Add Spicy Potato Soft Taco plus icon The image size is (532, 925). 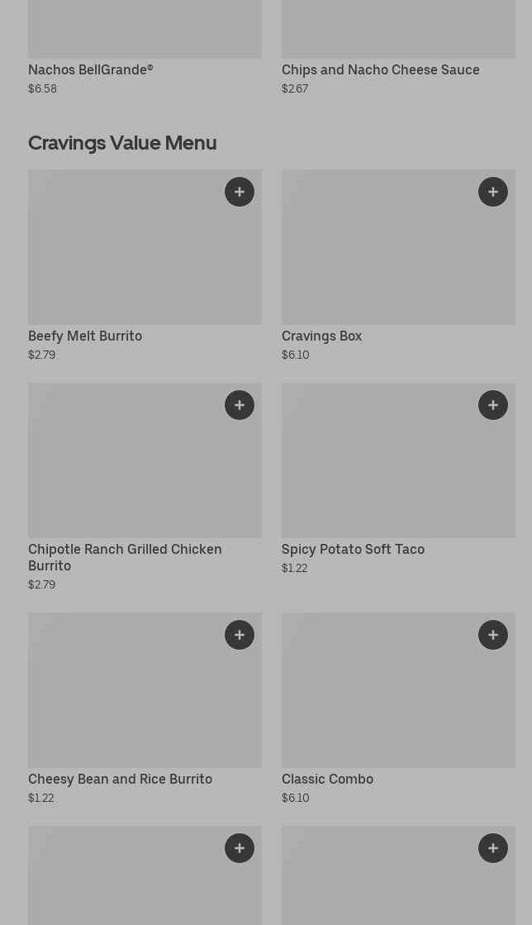(493, 405)
